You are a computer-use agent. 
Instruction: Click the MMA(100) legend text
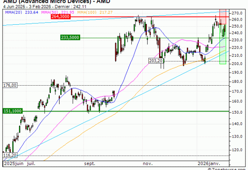point(87,12)
